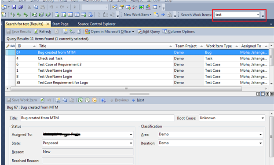The height and width of the screenshot is (165, 274).
Task: Open work item in Excel from the lower toolbar
Action: click(x=80, y=100)
